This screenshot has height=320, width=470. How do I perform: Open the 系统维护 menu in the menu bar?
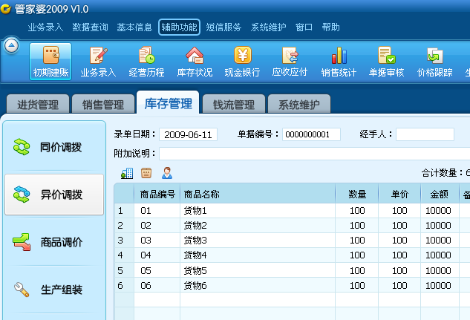pyautogui.click(x=268, y=27)
